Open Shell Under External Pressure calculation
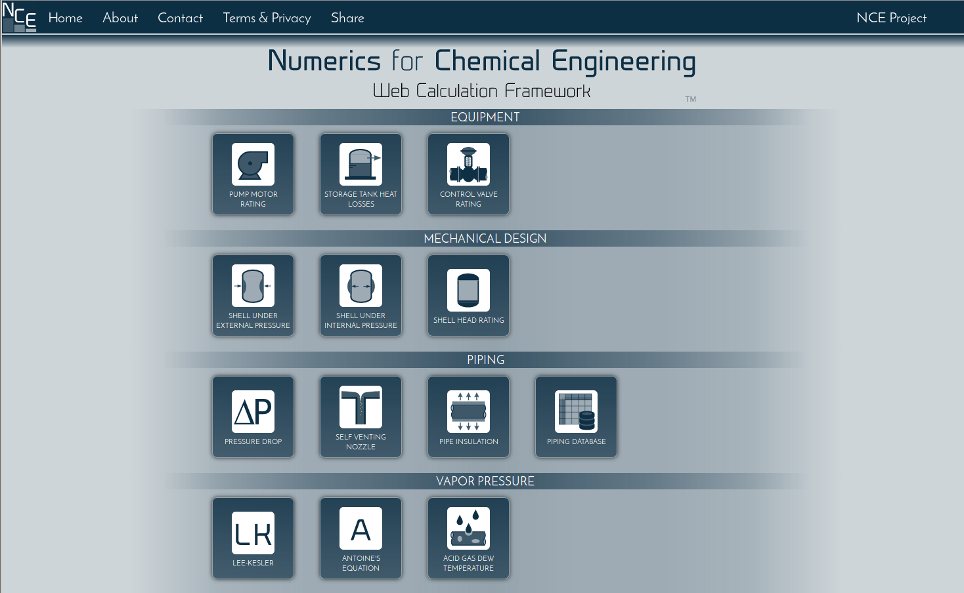The image size is (964, 593). coord(253,295)
